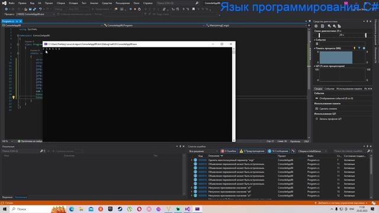Open the Main(string[] args) member dropdown

point(256,25)
